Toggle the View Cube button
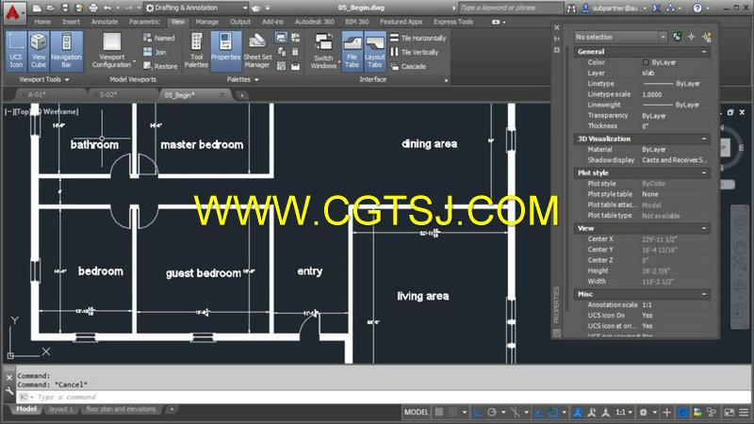The width and height of the screenshot is (754, 424). pos(39,52)
